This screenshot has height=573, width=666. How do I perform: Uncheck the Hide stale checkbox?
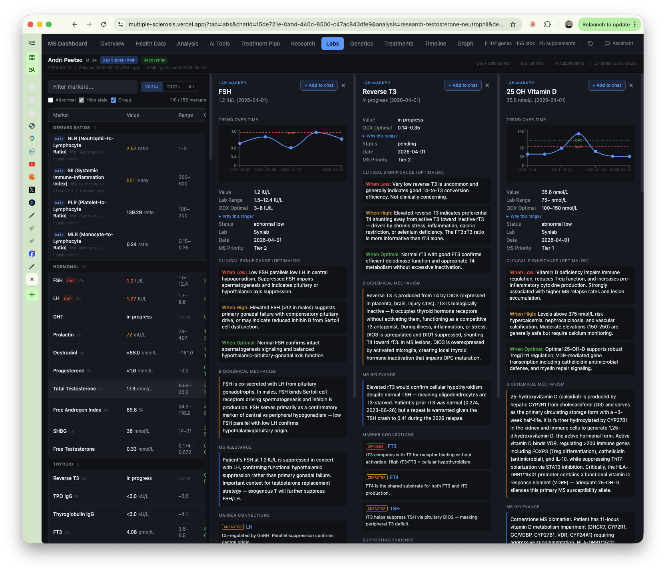pos(82,100)
